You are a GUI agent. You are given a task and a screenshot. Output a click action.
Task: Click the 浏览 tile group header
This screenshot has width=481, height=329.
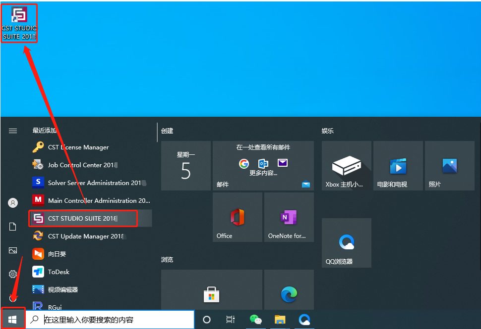pos(167,260)
